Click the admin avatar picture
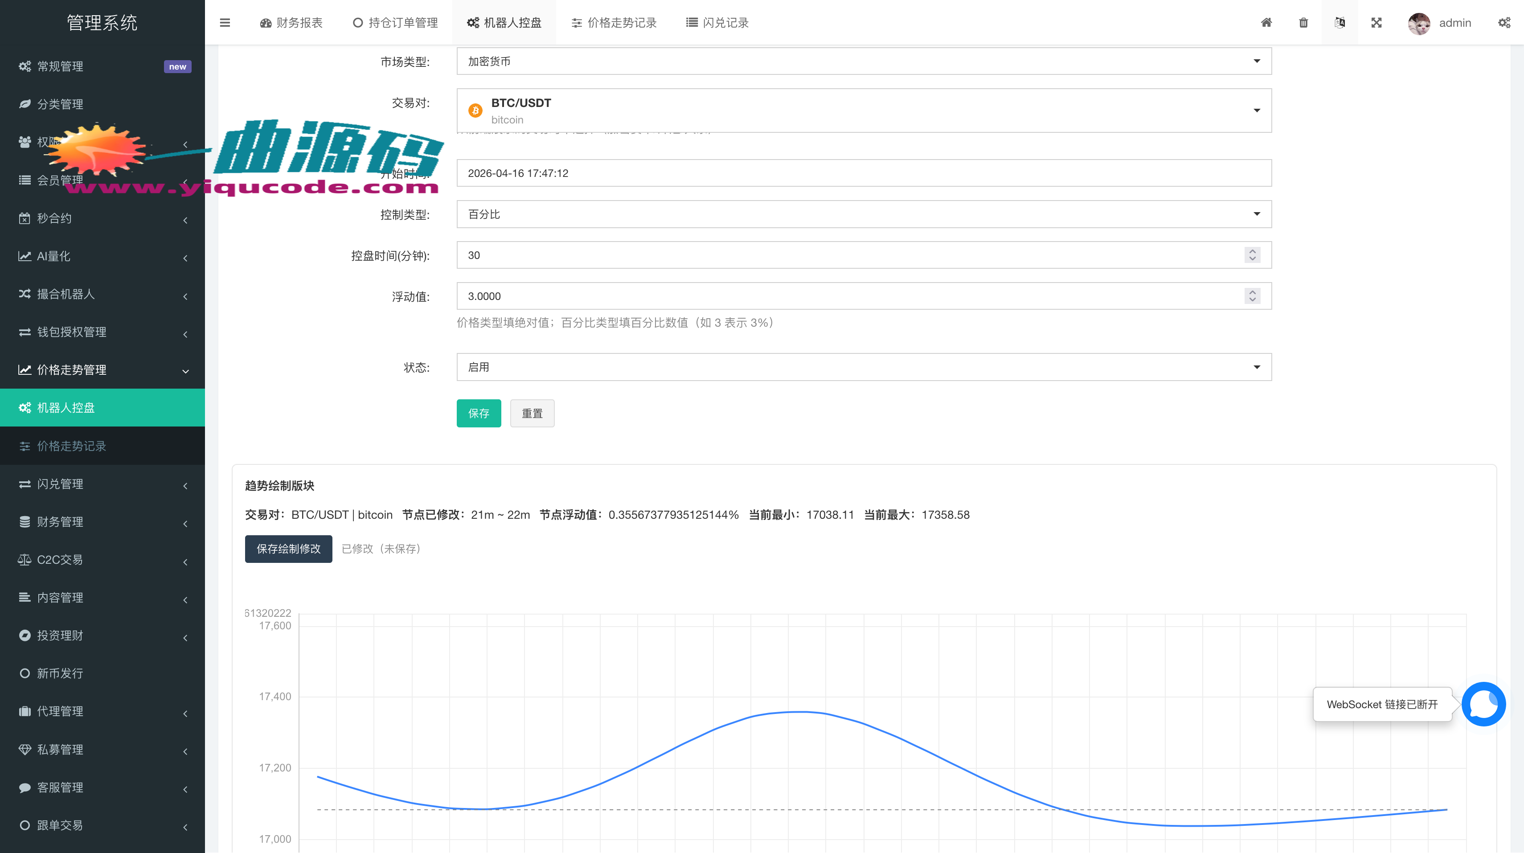1524x853 pixels. click(1419, 23)
